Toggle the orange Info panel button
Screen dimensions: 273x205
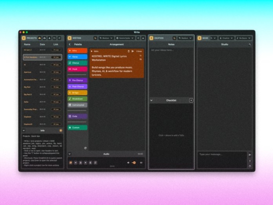61,130
